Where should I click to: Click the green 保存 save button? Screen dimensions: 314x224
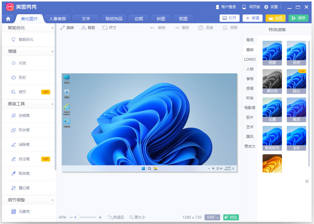pos(298,18)
